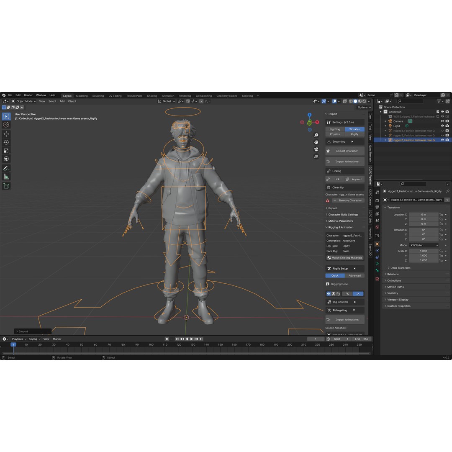This screenshot has height=452, width=452.
Task: Enable the Lighting option in CC/iC settings
Action: [x=335, y=129]
